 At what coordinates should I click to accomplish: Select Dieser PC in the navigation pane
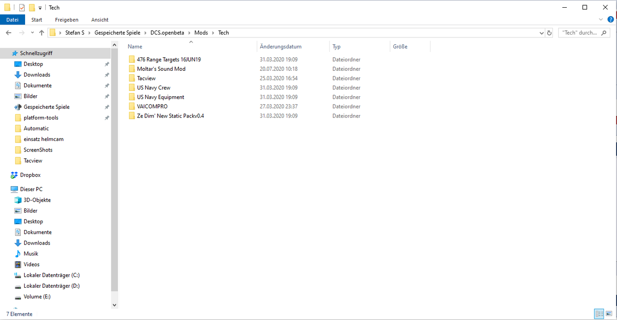pos(31,189)
